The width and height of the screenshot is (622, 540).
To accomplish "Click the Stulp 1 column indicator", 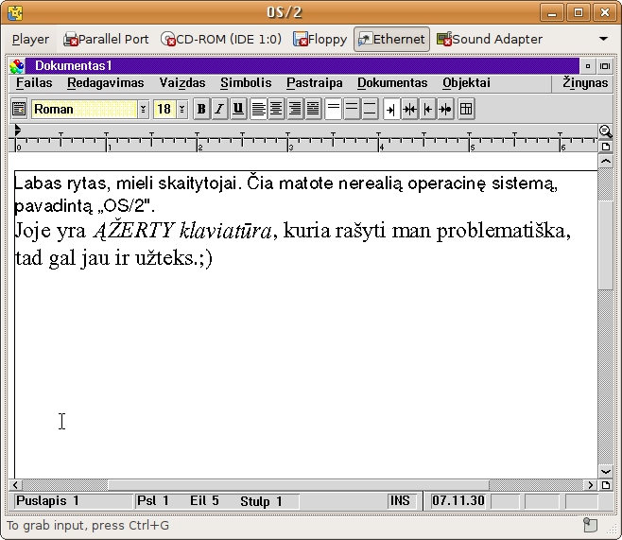I will pos(261,501).
